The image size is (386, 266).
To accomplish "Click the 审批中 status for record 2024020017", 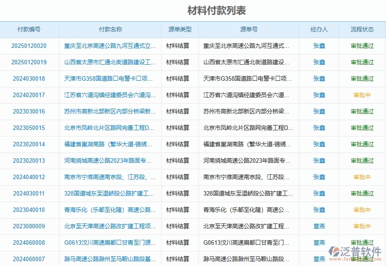I will 361,95.
